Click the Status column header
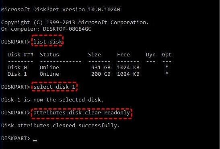 coord(49,54)
